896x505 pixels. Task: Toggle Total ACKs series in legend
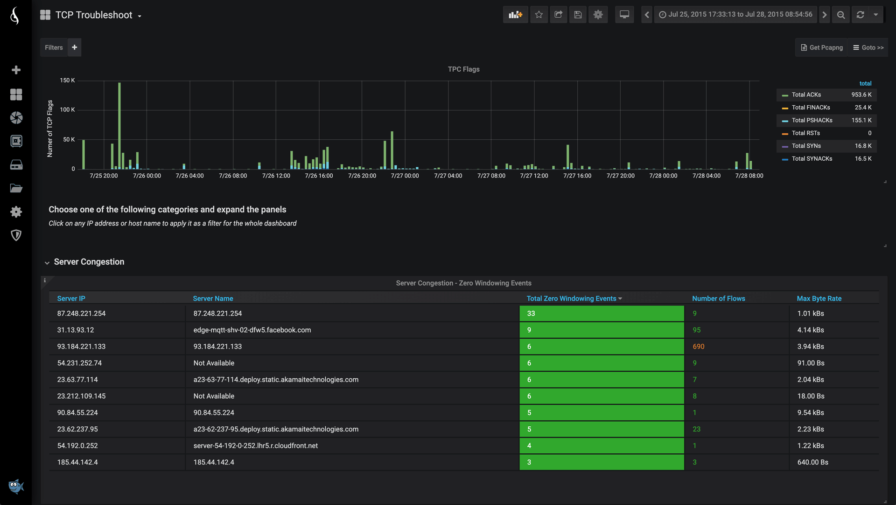pyautogui.click(x=806, y=95)
